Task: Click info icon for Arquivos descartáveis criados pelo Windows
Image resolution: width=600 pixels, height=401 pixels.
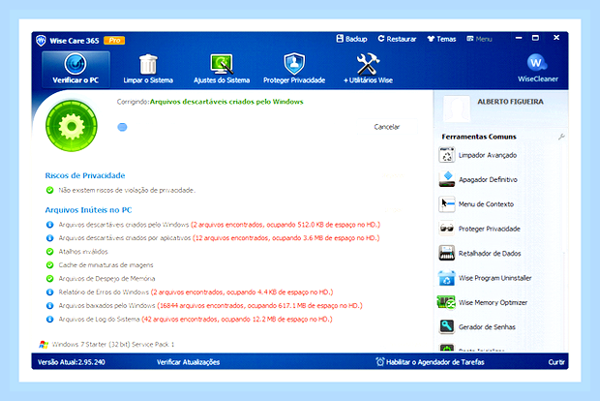Action: point(49,225)
